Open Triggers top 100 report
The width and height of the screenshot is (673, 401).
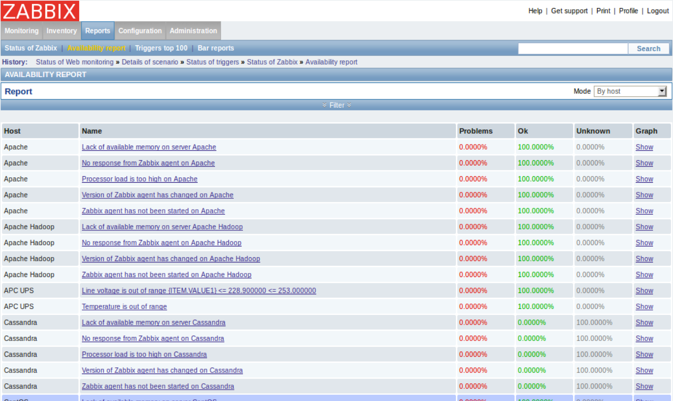161,48
